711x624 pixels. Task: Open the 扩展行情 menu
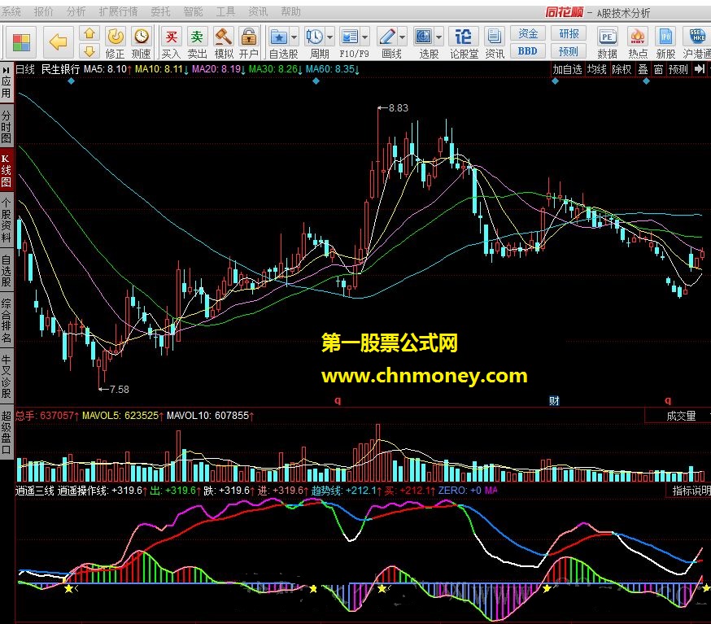118,11
